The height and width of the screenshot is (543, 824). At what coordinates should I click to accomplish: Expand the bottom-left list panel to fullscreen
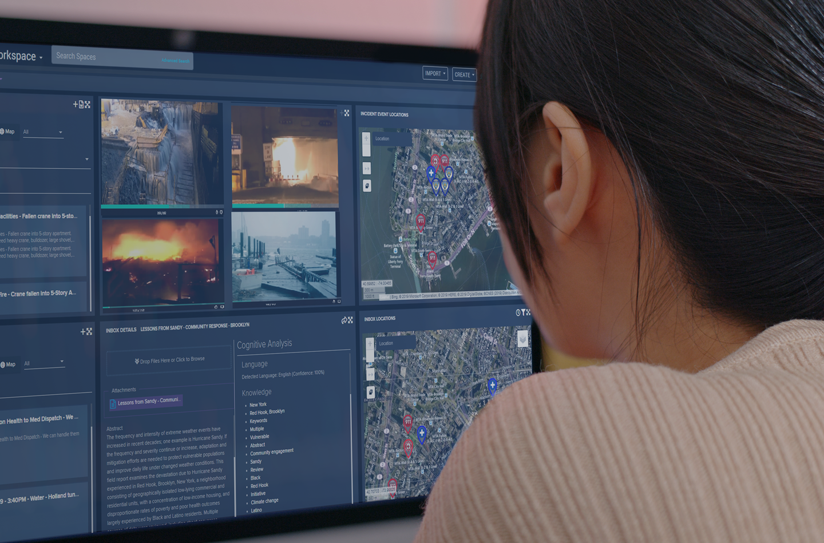coord(89,331)
